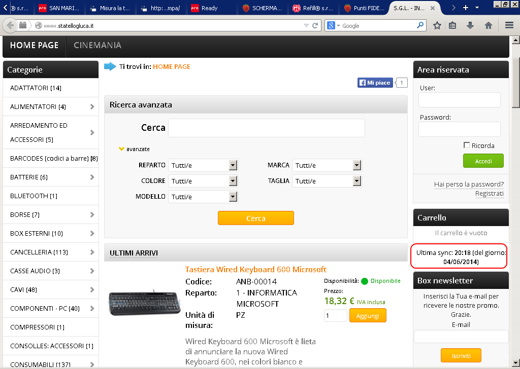Screen dimensions: 520x369
Task: Click the scrollbar down arrow
Action: [516, 363]
